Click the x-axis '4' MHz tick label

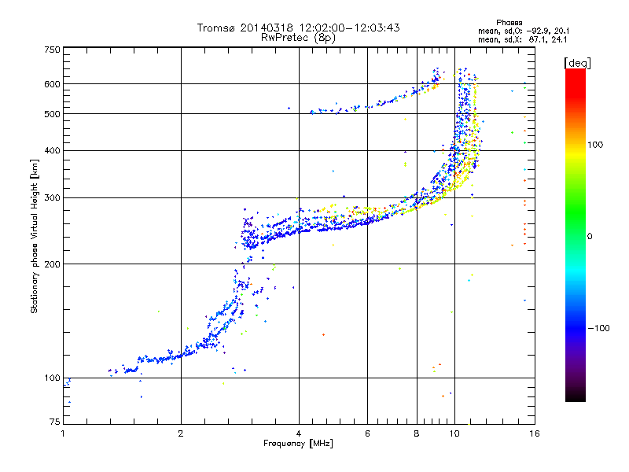(299, 433)
